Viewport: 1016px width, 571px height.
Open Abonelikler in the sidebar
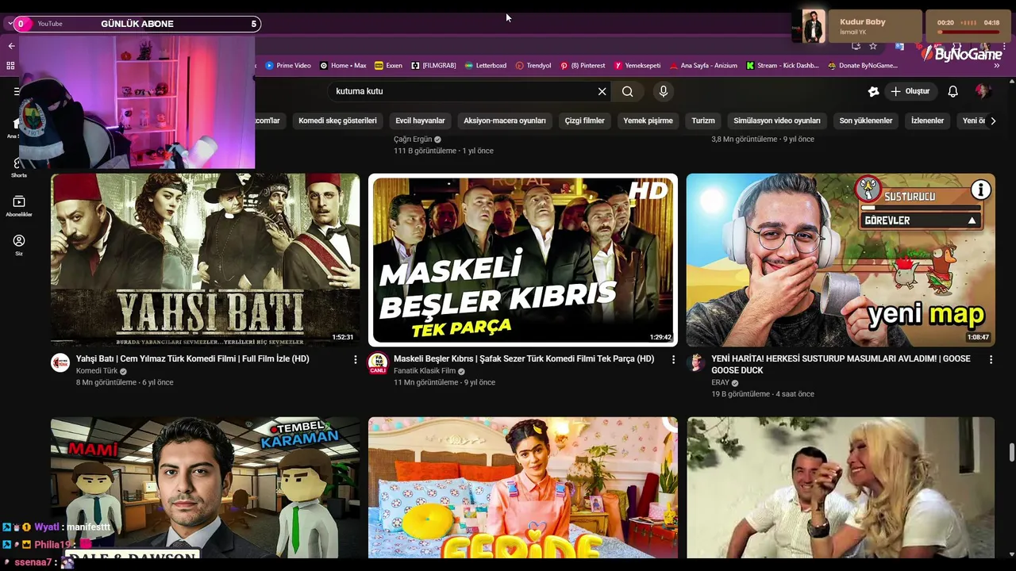[x=19, y=206]
